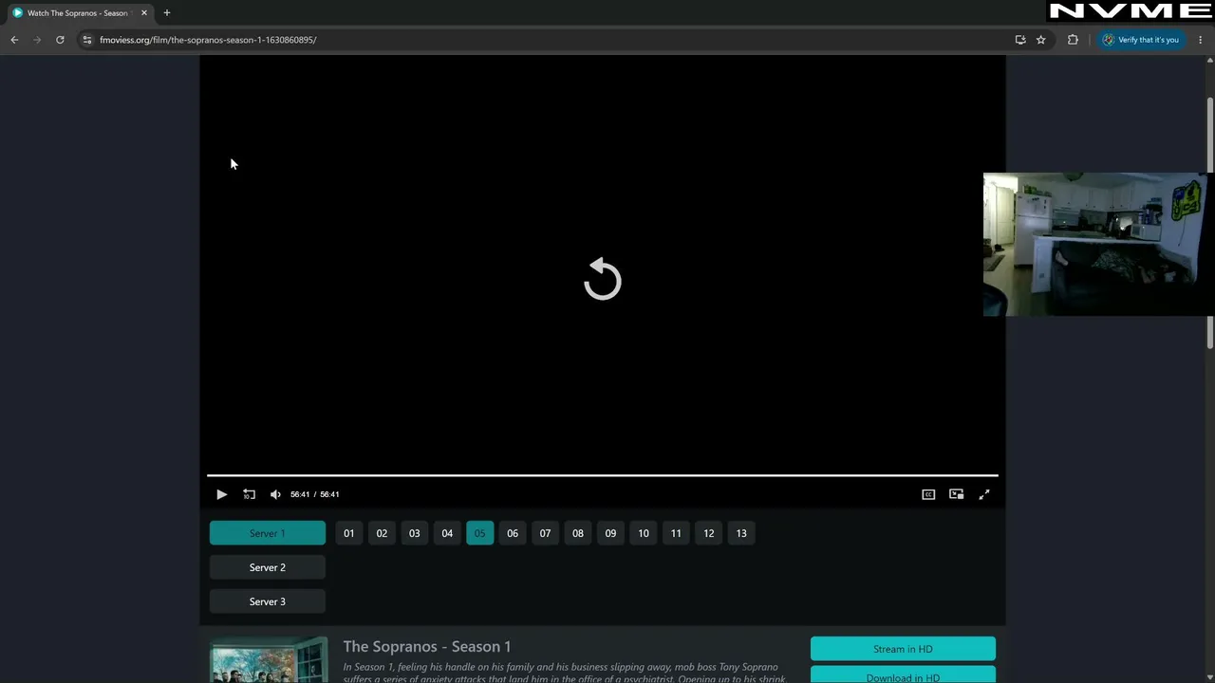
Task: Close the Watch The Sopranos tab
Action: [x=144, y=13]
